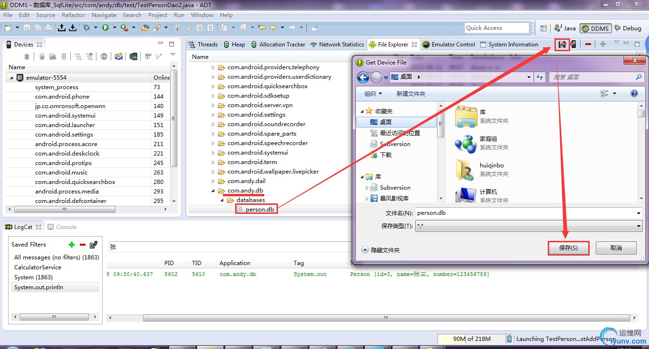The width and height of the screenshot is (649, 349).
Task: Click the debug process bug icon in Devices
Action: coord(27,56)
